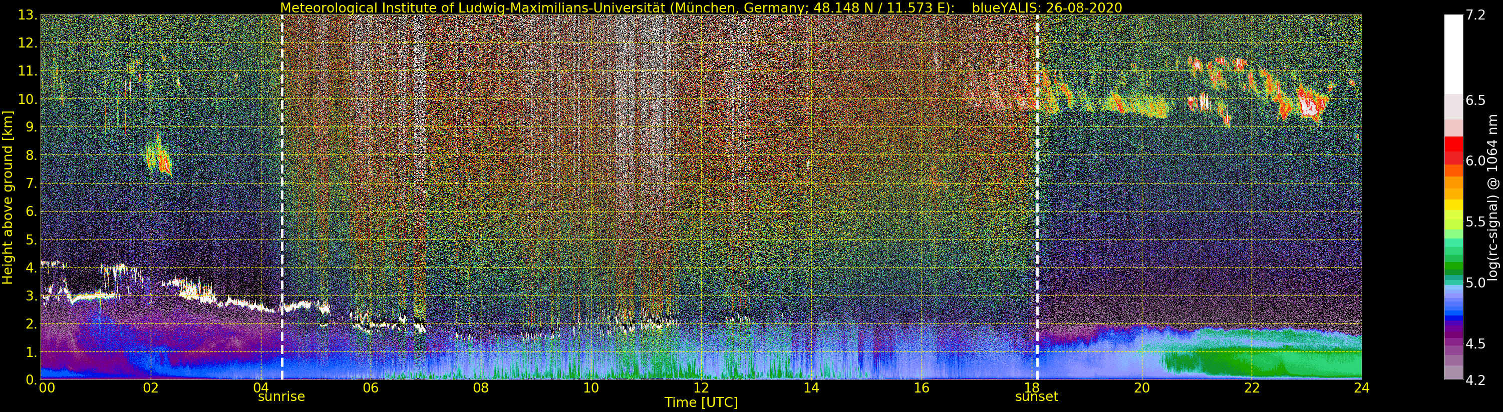Click the Time [UTC] axis title

(x=701, y=402)
